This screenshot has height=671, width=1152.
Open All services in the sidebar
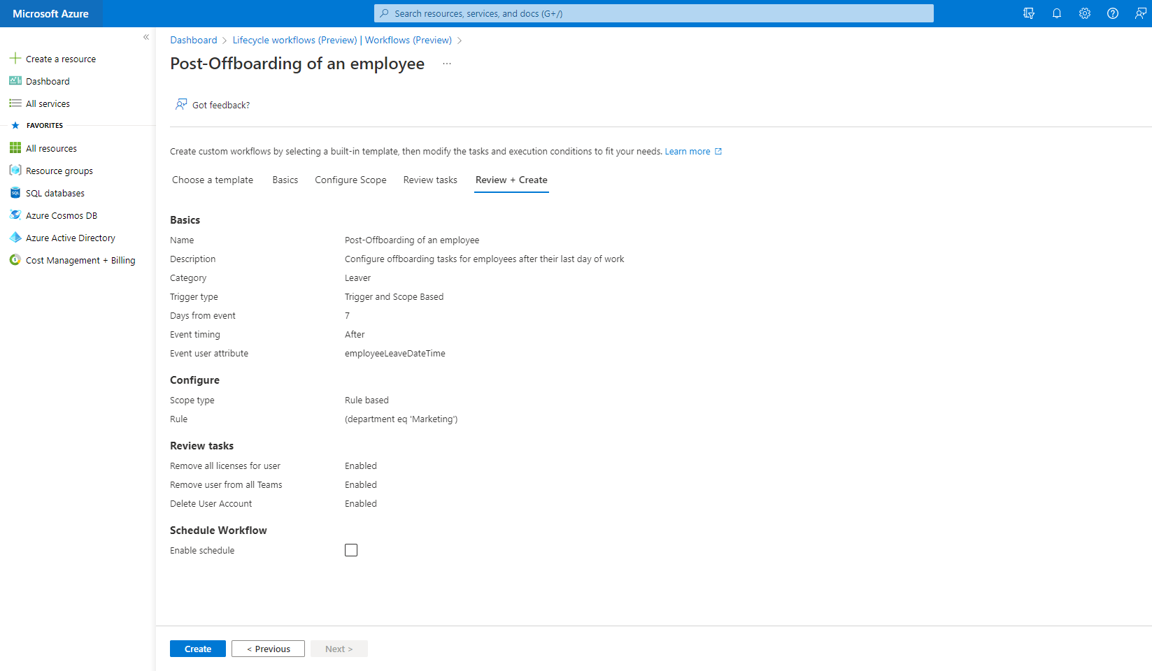click(48, 104)
